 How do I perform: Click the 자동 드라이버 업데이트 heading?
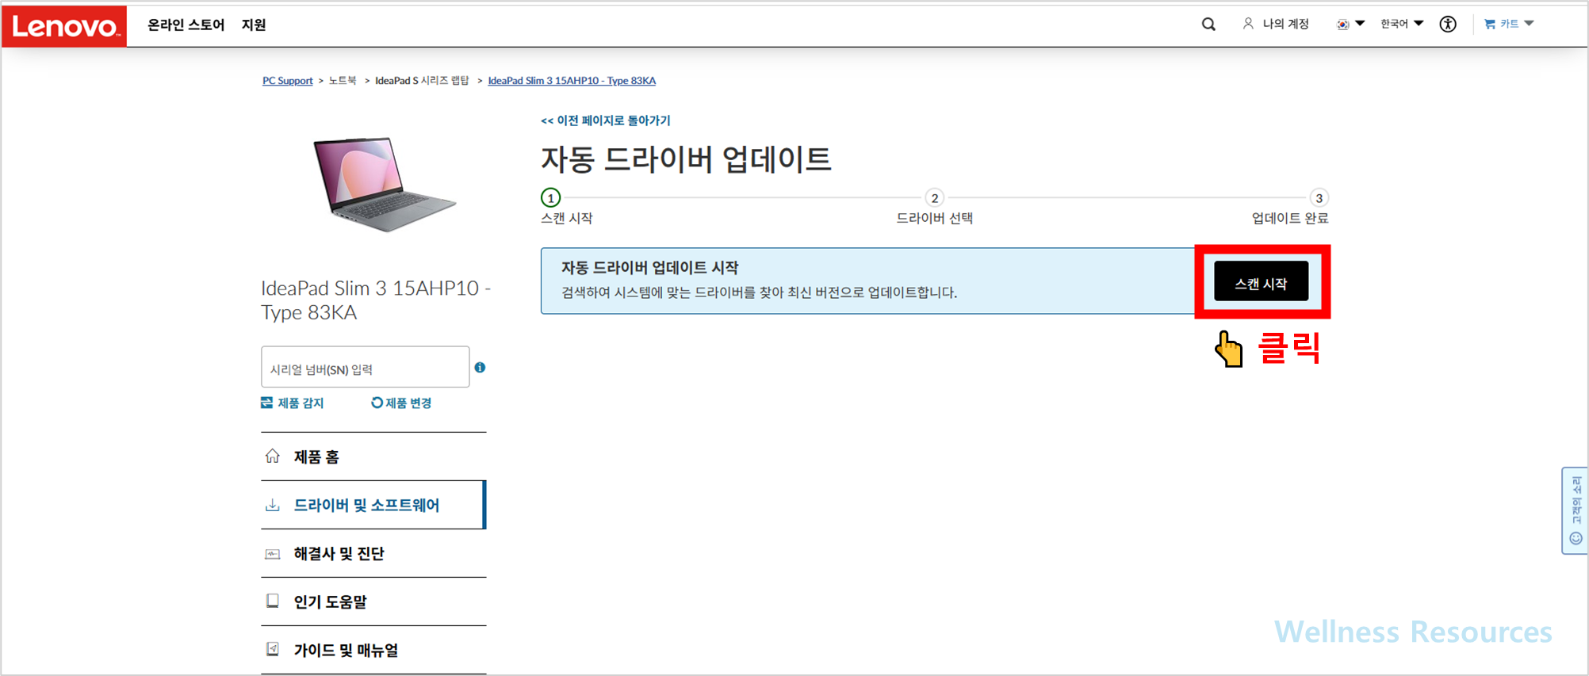tap(686, 159)
